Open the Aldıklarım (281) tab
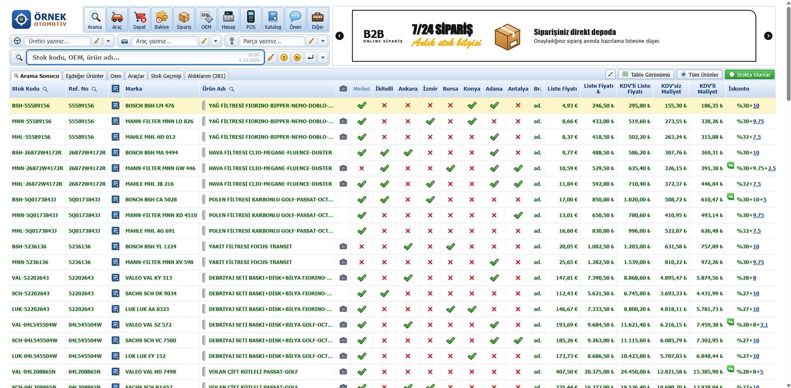Viewport: 791px width, 388px height. click(x=207, y=76)
